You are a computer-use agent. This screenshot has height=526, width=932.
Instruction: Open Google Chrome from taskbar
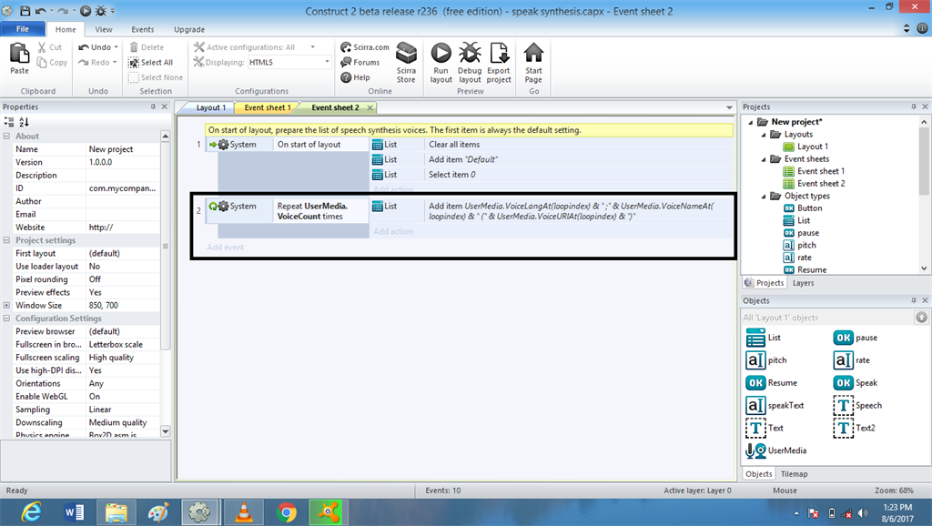point(287,512)
